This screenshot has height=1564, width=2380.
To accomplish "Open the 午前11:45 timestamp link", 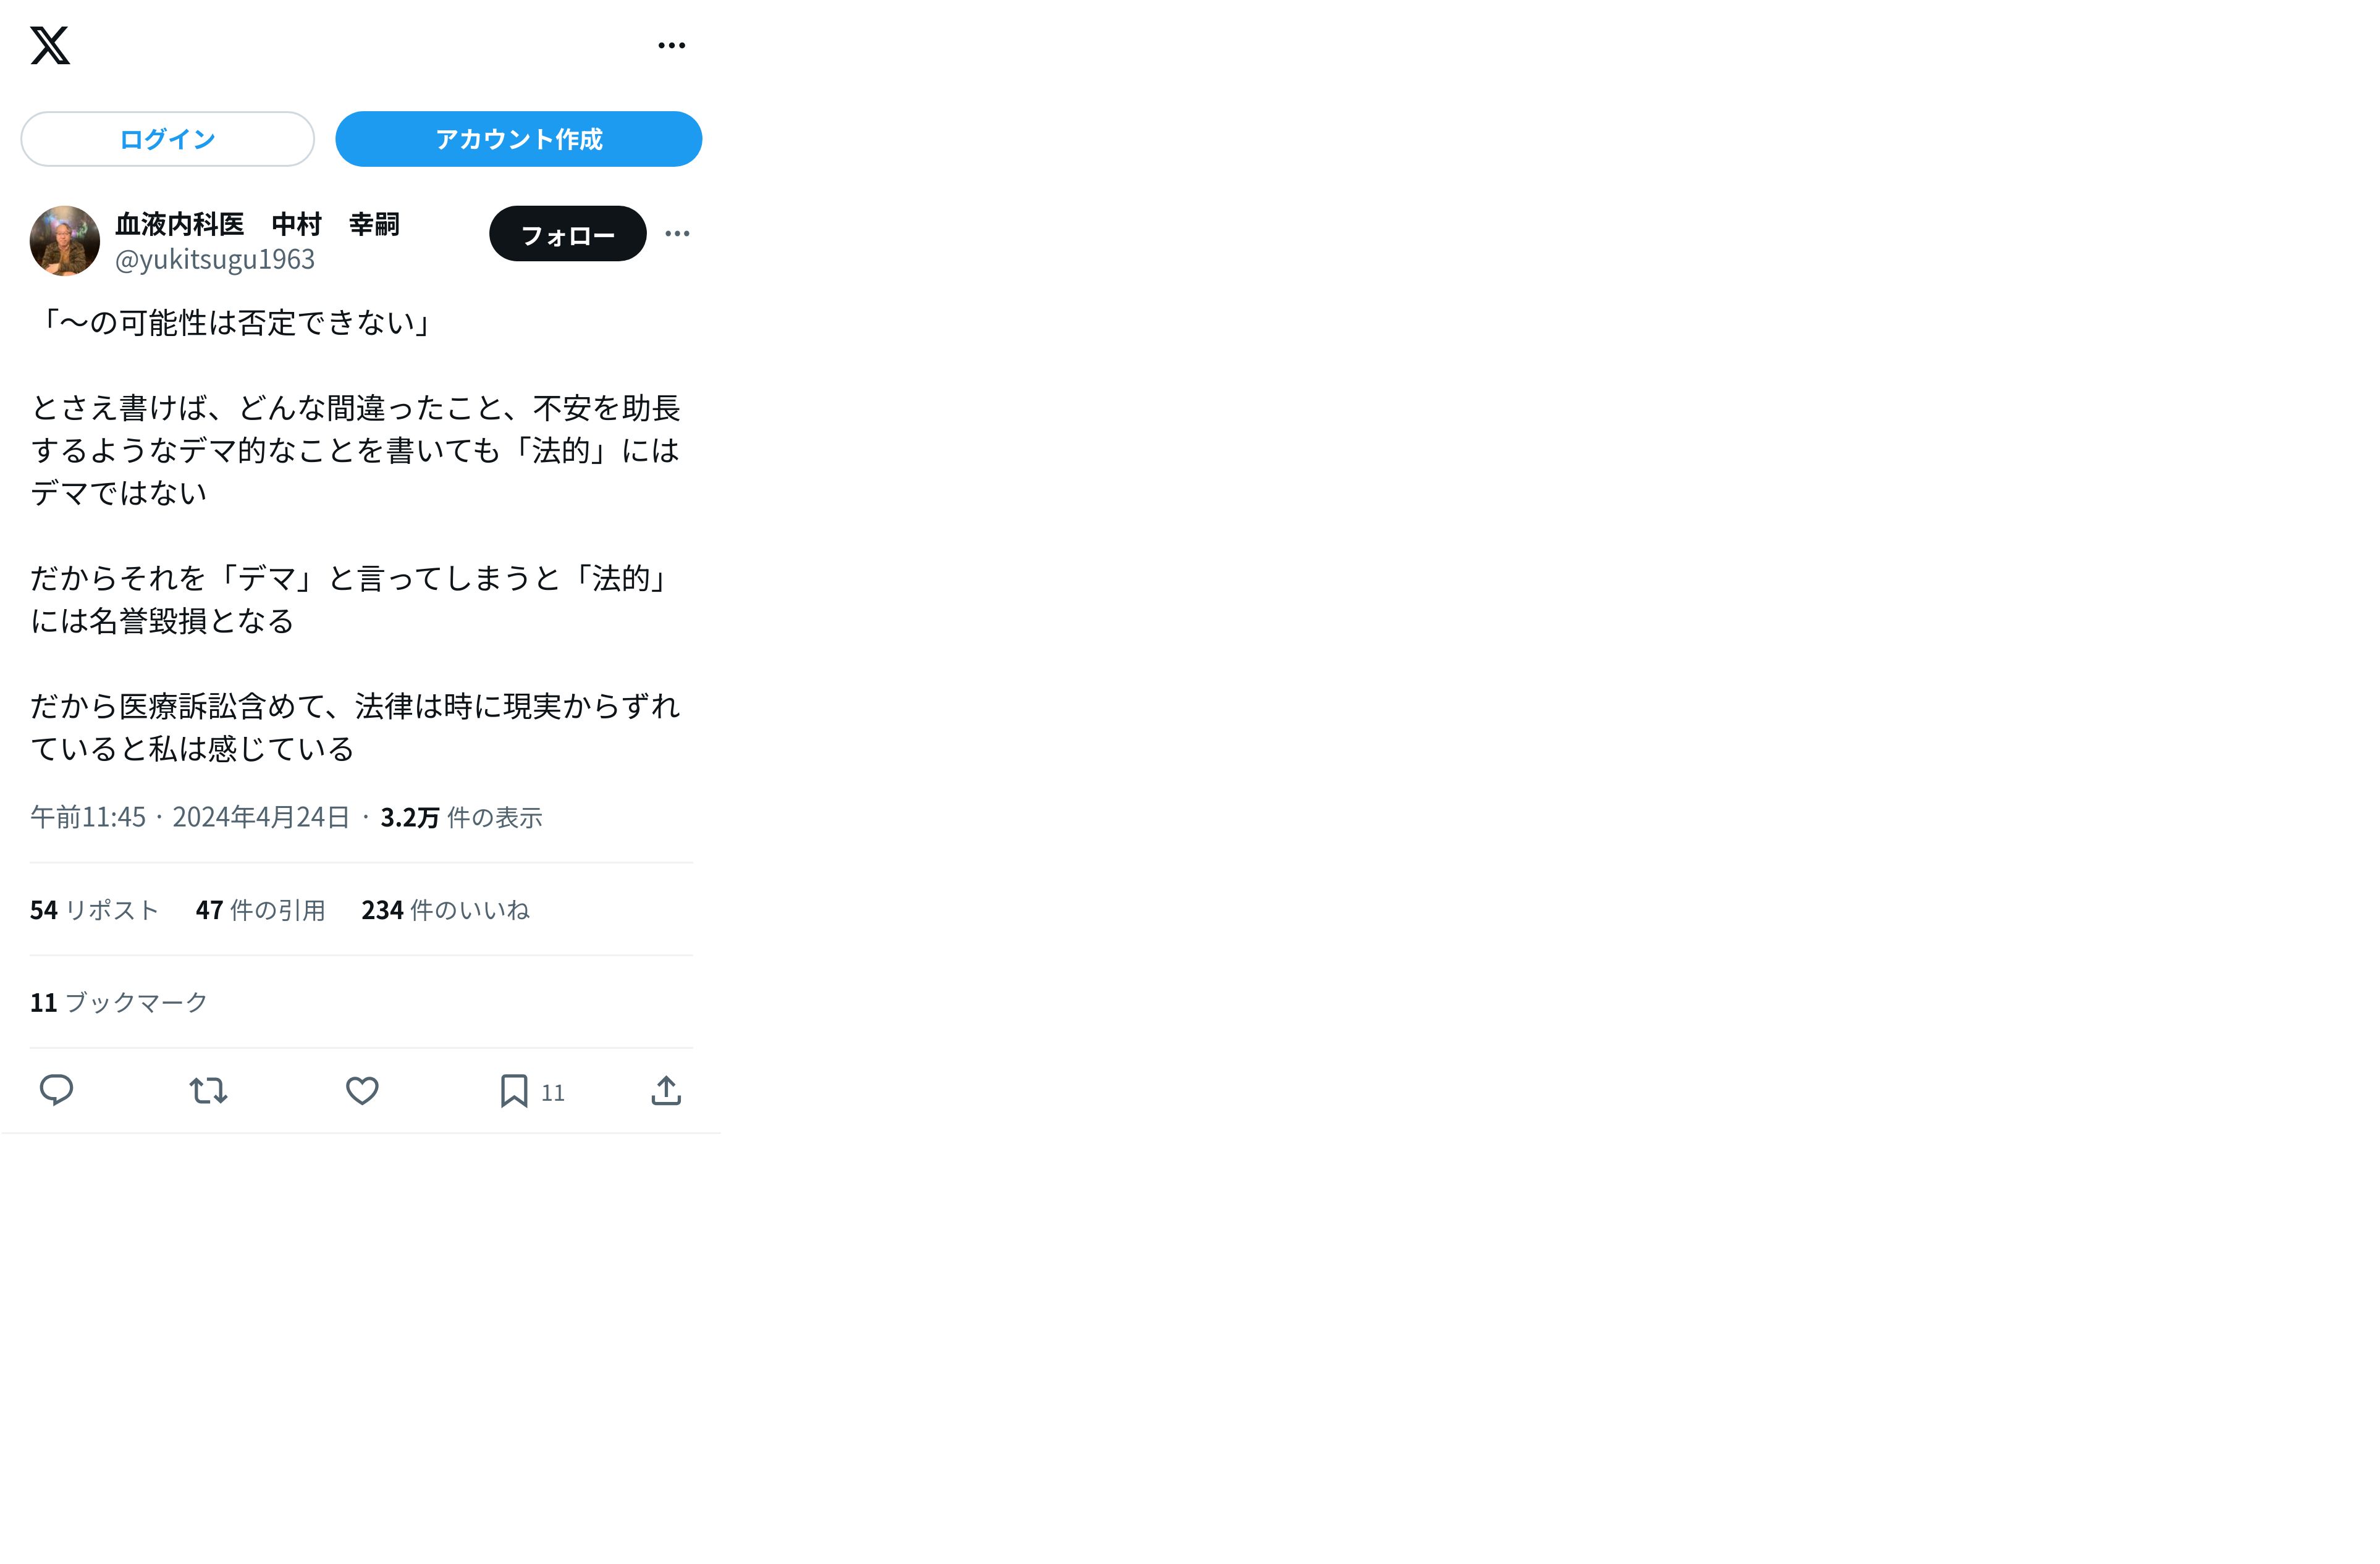I will point(190,817).
